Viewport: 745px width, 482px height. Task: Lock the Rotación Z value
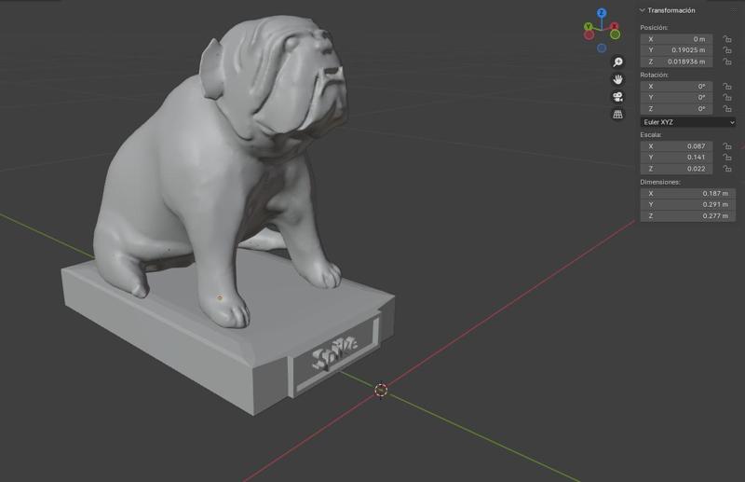tap(727, 108)
